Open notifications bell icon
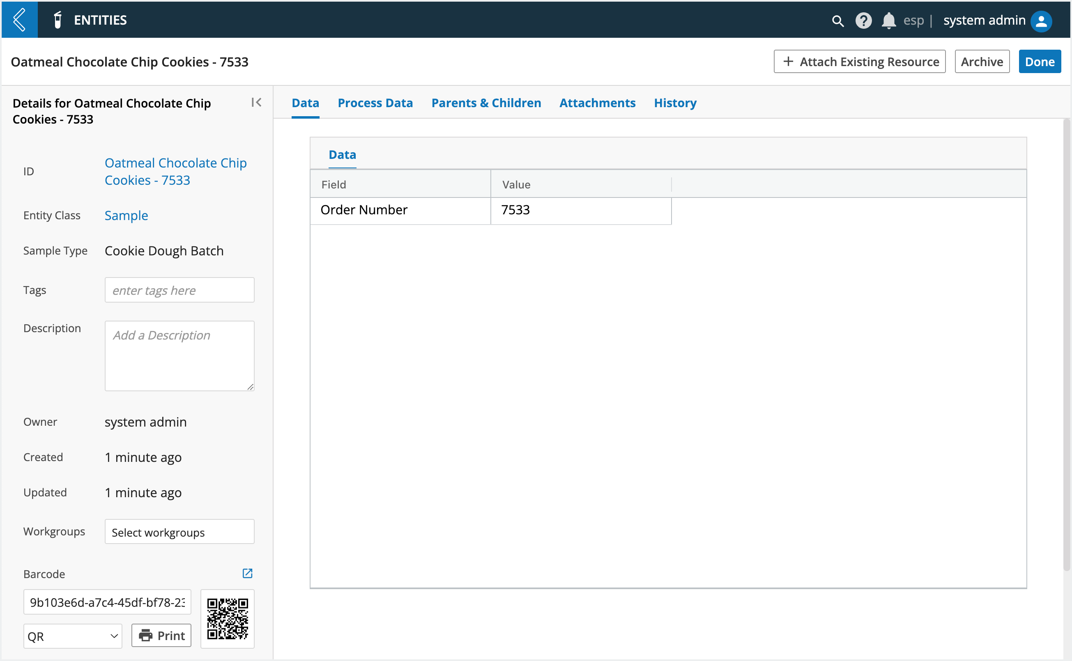The width and height of the screenshot is (1072, 661). pyautogui.click(x=888, y=21)
